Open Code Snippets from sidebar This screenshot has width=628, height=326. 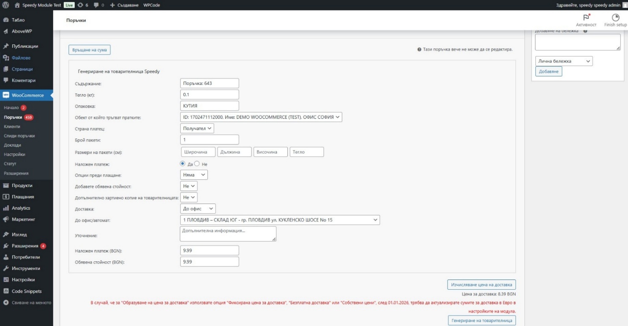pos(26,291)
